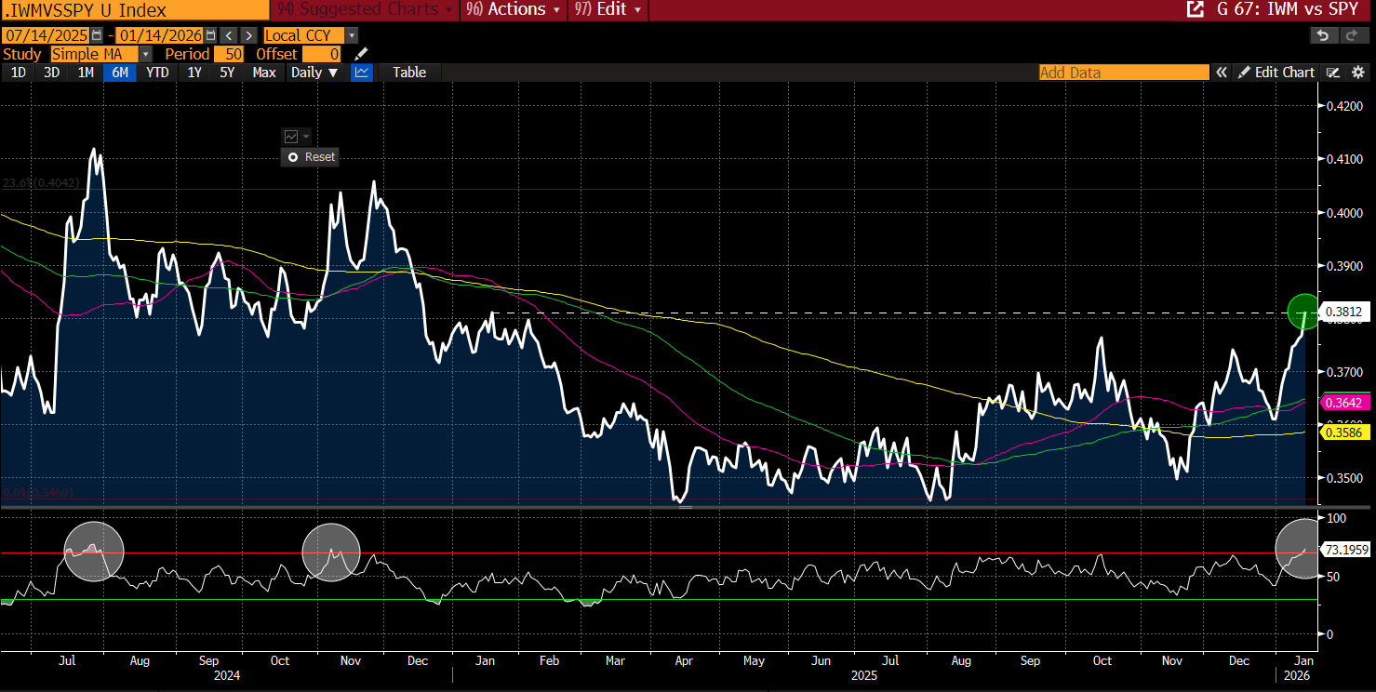1376x692 pixels.
Task: Open the annotation tool icon
Action: pyautogui.click(x=1333, y=73)
